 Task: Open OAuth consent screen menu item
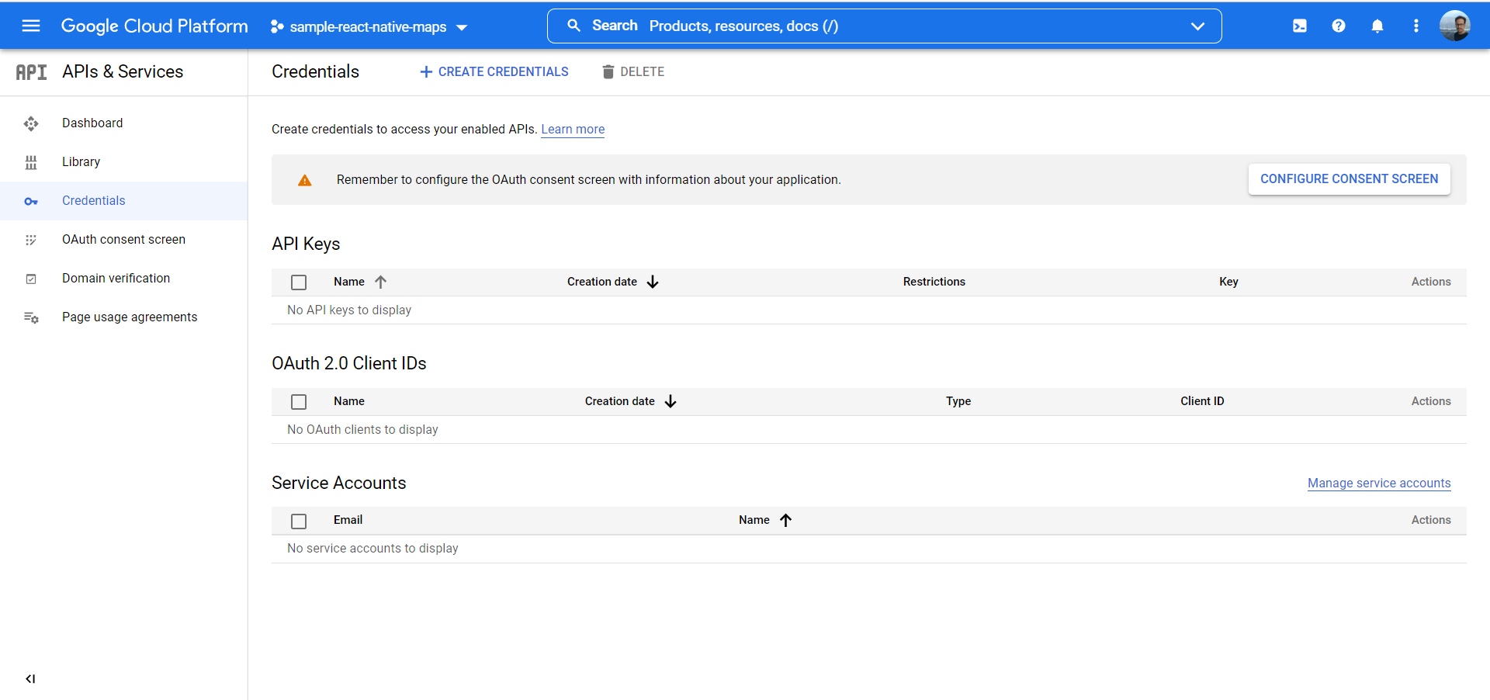pyautogui.click(x=124, y=239)
